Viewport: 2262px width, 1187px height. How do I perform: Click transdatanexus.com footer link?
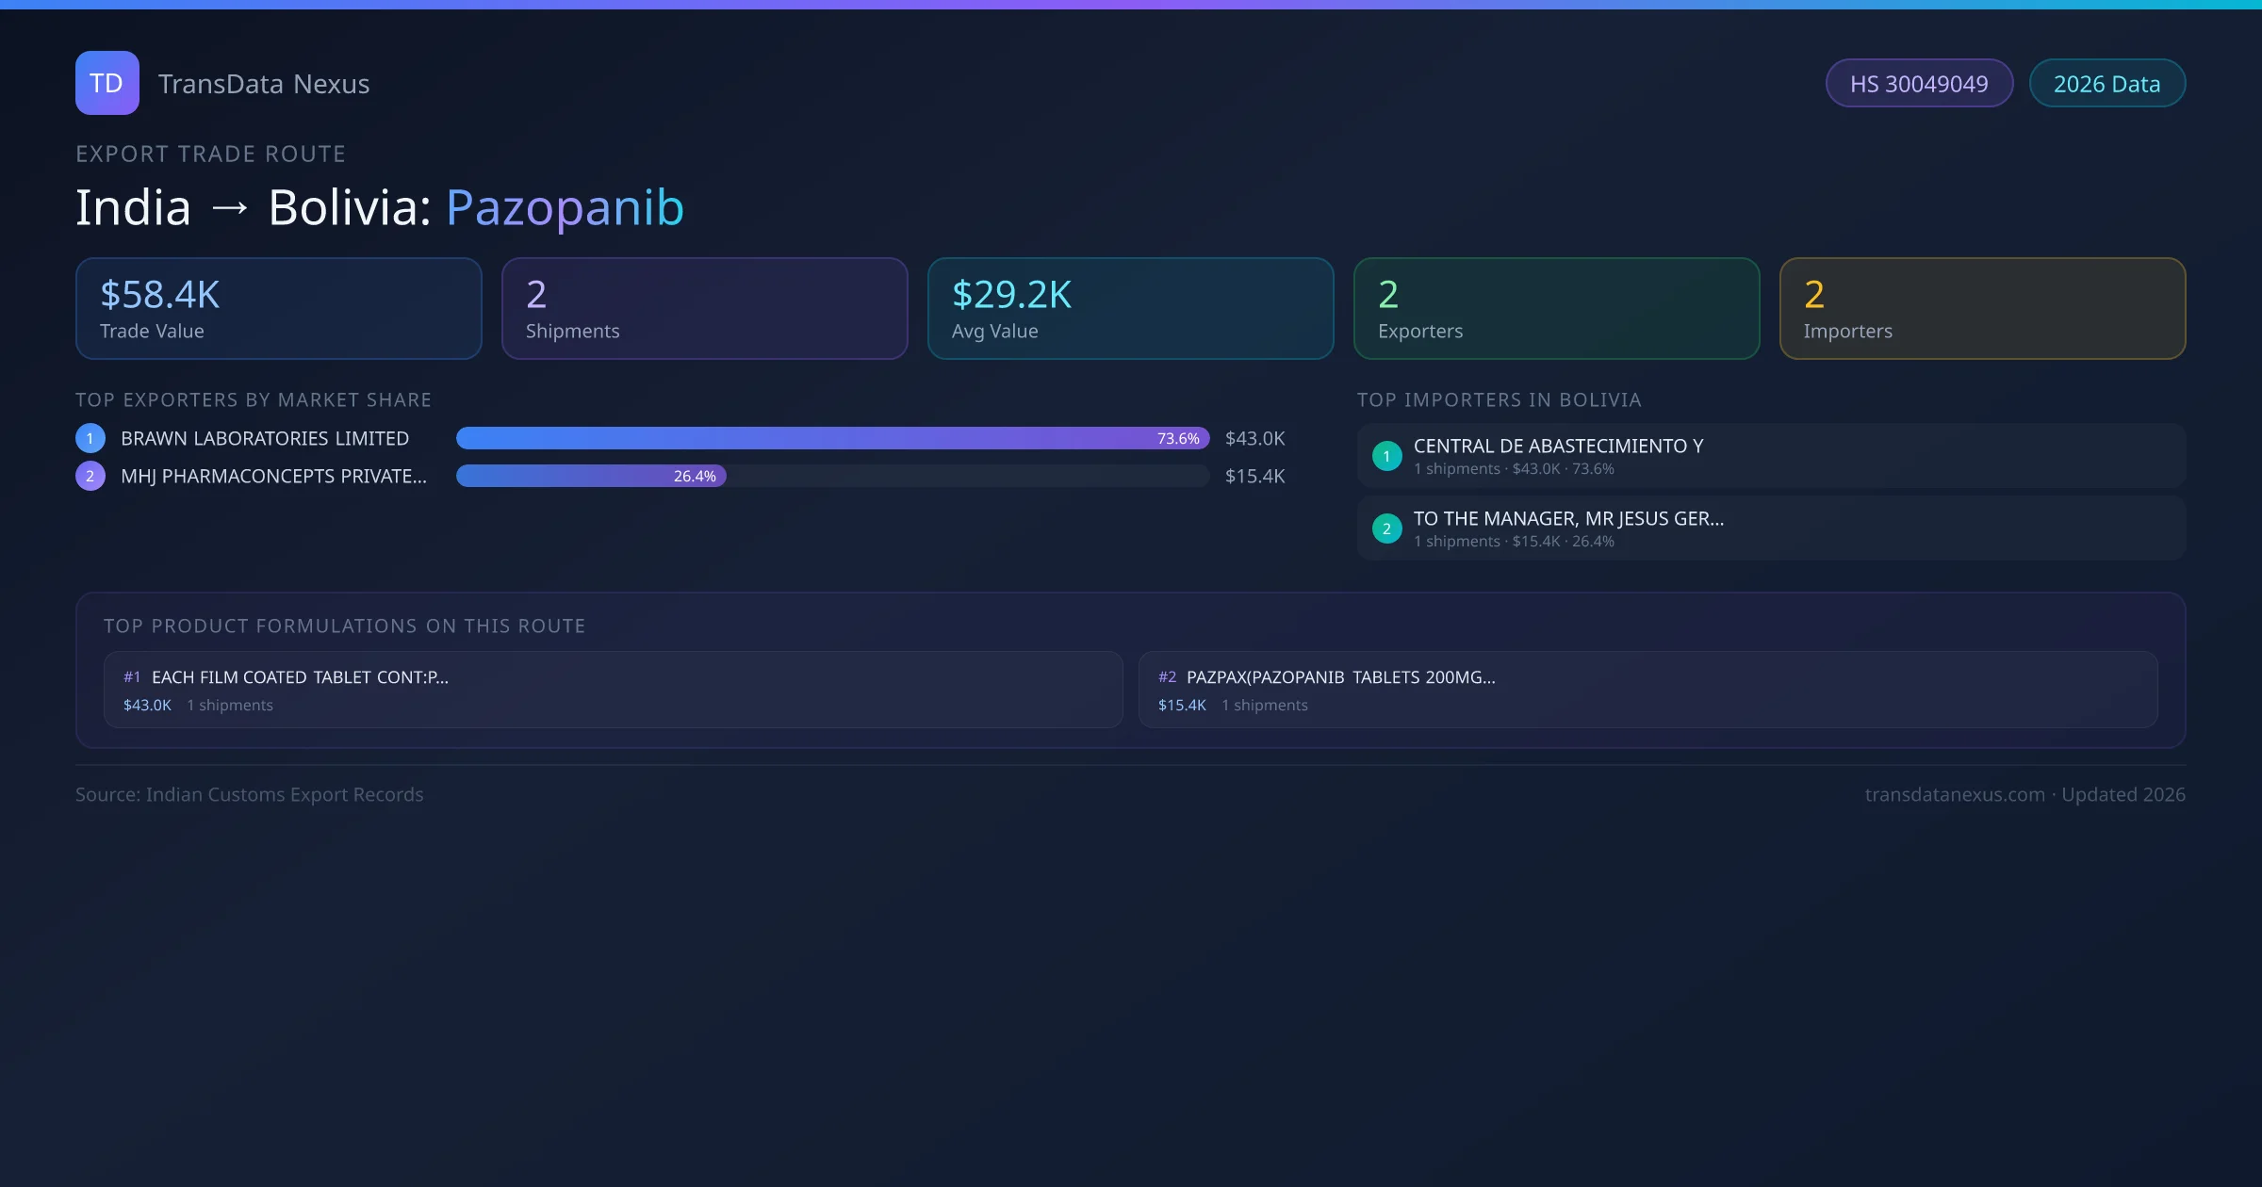1955,795
